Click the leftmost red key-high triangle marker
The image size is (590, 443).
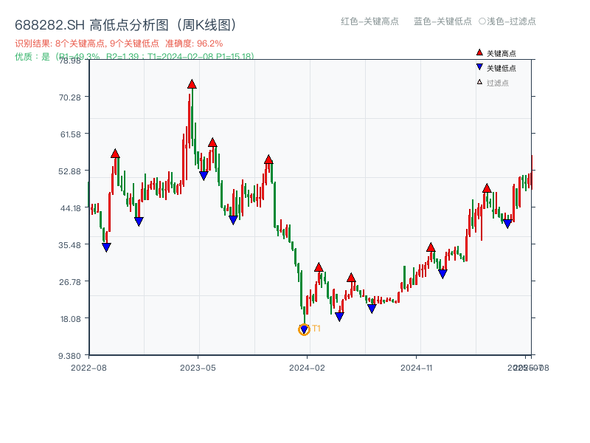tap(115, 154)
